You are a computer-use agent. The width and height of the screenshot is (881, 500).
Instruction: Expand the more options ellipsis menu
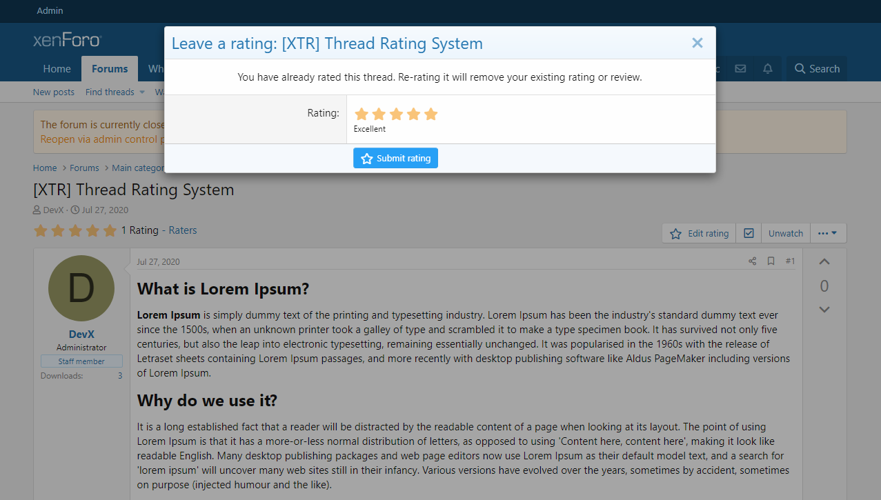pyautogui.click(x=827, y=234)
